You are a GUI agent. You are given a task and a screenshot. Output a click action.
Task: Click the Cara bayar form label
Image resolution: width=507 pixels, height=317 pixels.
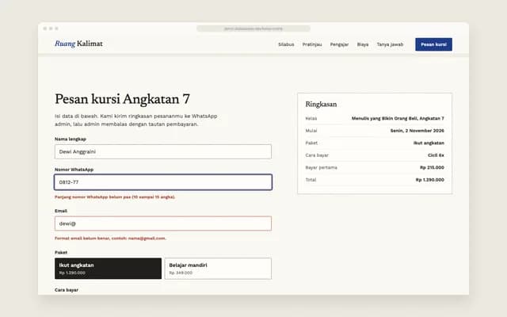click(67, 290)
